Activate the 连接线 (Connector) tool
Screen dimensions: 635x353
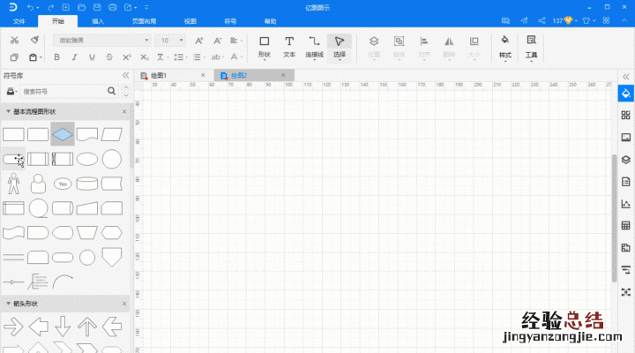click(x=314, y=46)
